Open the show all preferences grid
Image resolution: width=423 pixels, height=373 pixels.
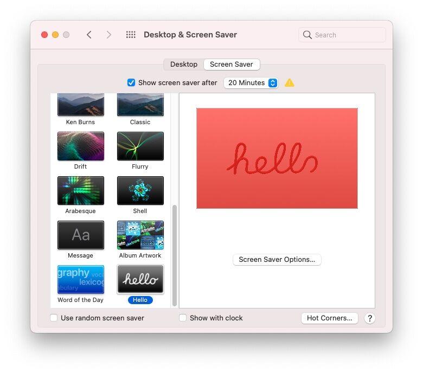(131, 35)
